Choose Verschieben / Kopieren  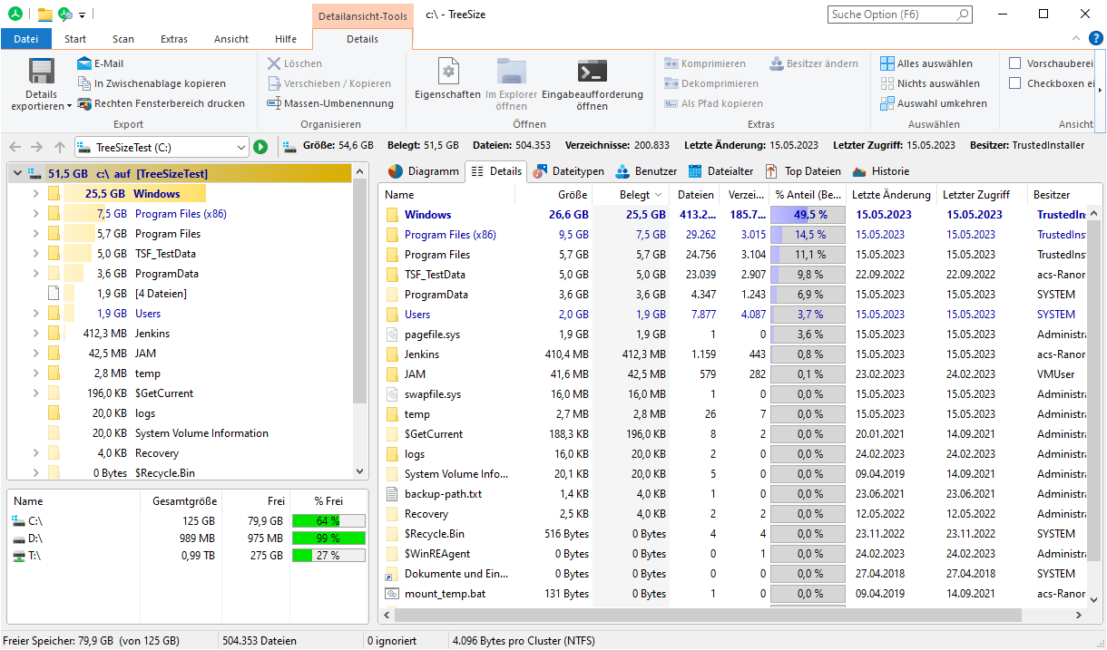[x=329, y=83]
